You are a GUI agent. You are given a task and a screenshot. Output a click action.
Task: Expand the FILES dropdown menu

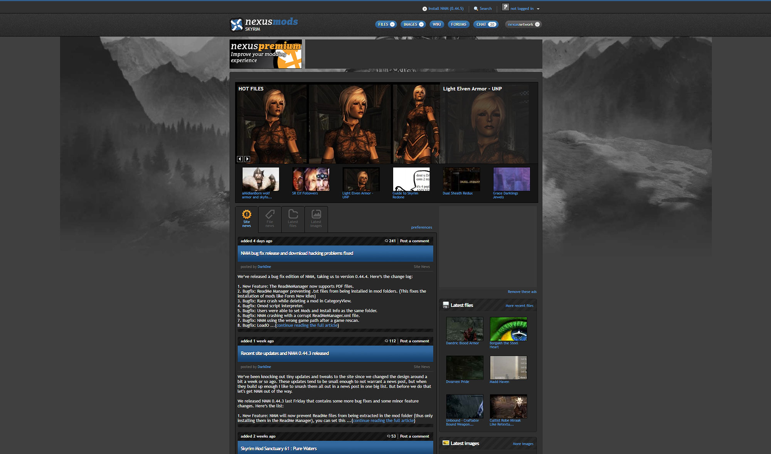click(x=392, y=24)
